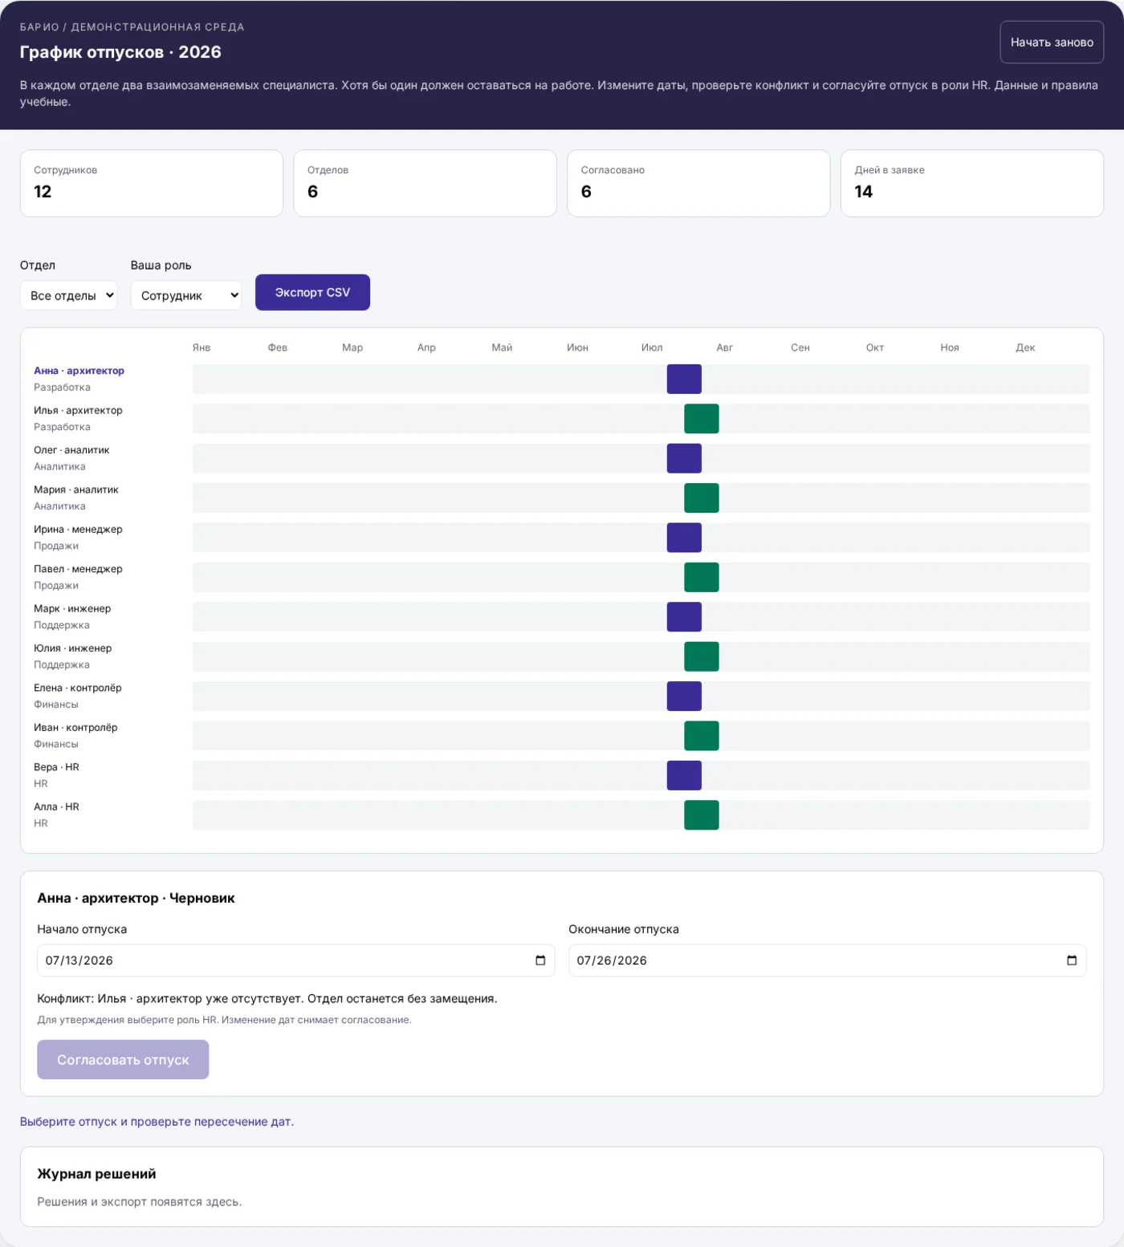Click the employee name 'Илья · архитектор'
This screenshot has height=1247, width=1124.
[78, 410]
